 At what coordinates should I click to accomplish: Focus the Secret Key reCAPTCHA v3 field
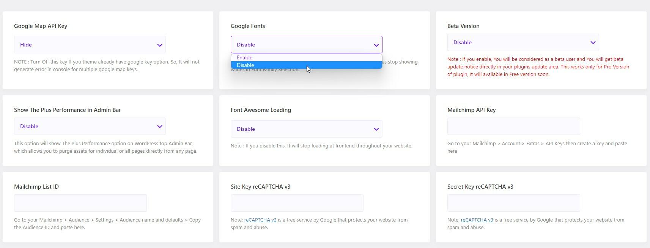[513, 203]
